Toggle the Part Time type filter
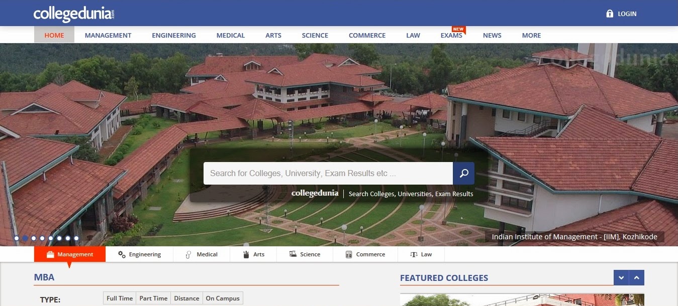678x306 pixels. pos(153,298)
